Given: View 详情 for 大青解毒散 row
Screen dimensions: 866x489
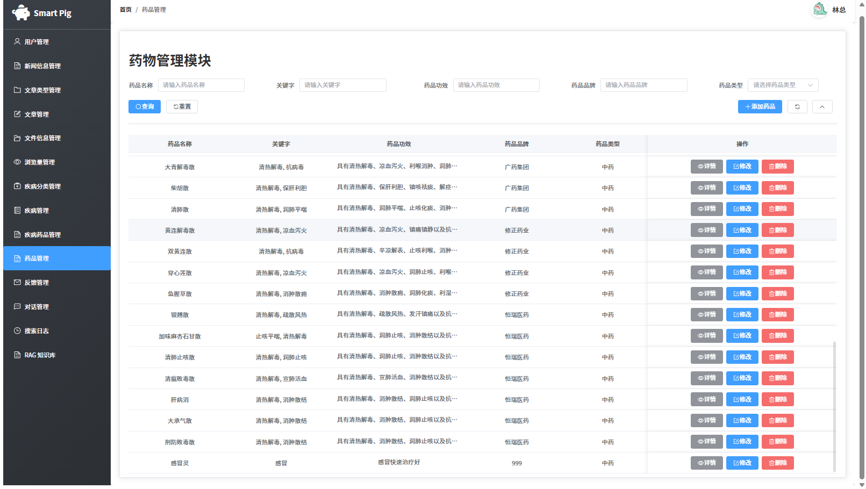Looking at the screenshot, I should 706,167.
